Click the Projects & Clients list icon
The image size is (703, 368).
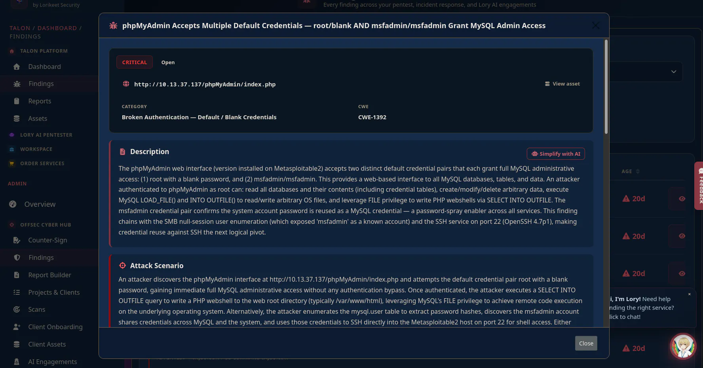[17, 292]
